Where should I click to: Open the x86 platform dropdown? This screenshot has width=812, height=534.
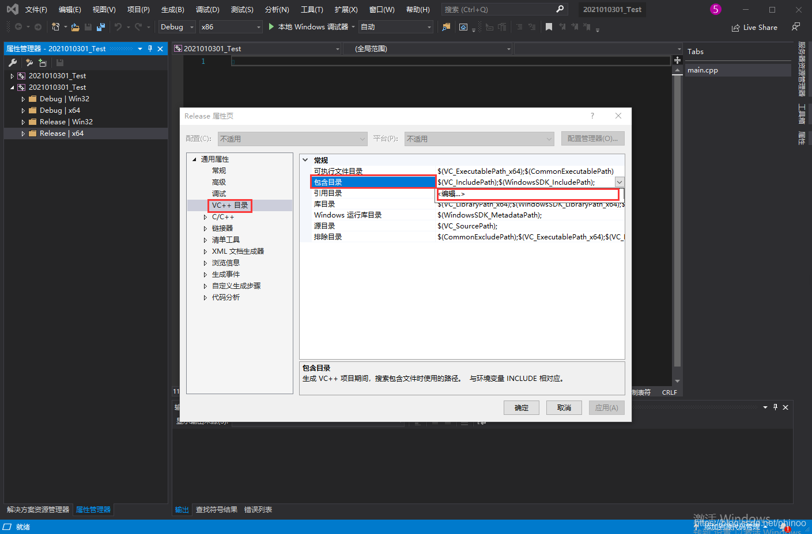coord(231,27)
